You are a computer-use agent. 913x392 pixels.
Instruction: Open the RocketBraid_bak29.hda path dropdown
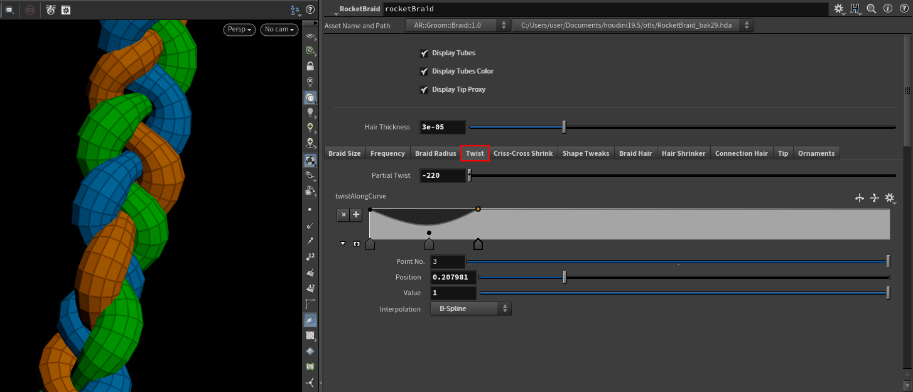(632, 25)
